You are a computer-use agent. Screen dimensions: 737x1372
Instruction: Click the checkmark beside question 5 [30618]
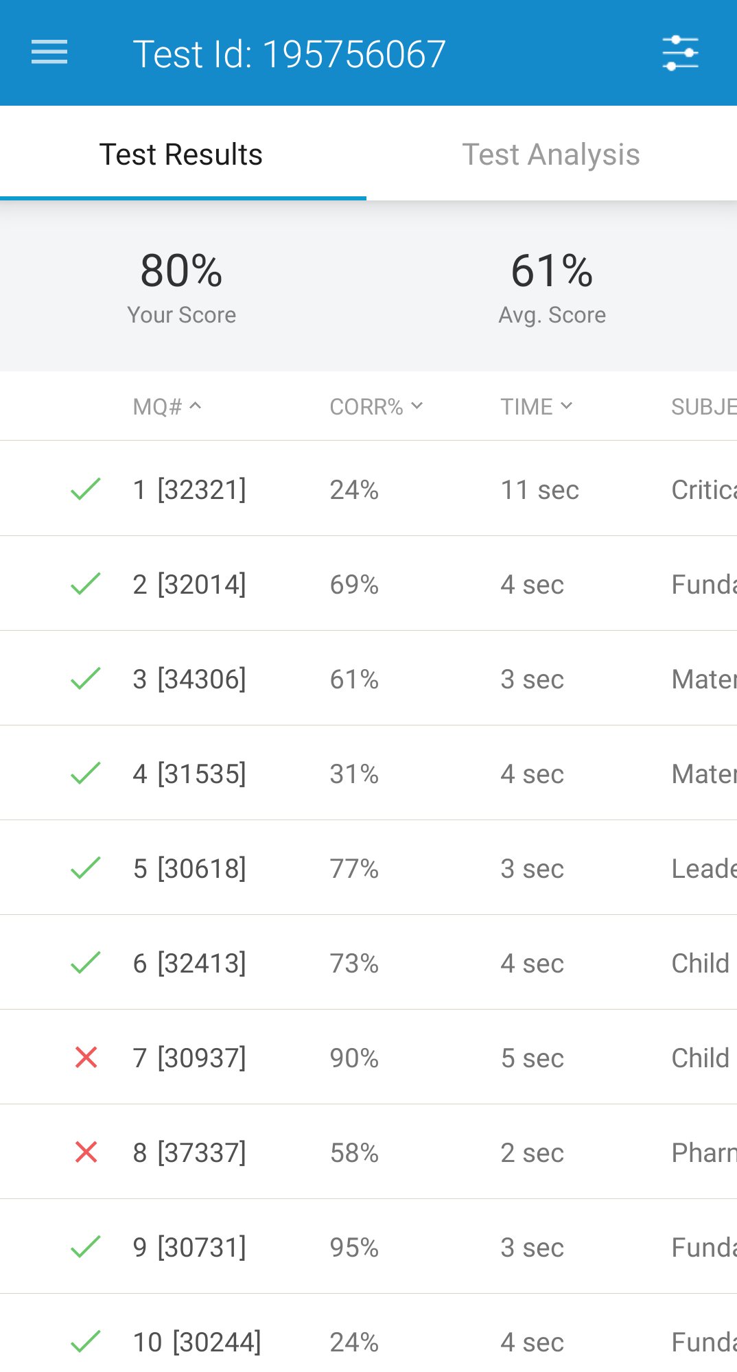tap(85, 868)
